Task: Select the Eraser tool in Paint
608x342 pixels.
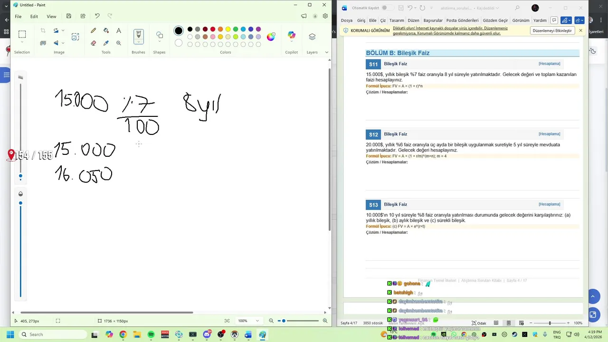Action: pos(93,43)
